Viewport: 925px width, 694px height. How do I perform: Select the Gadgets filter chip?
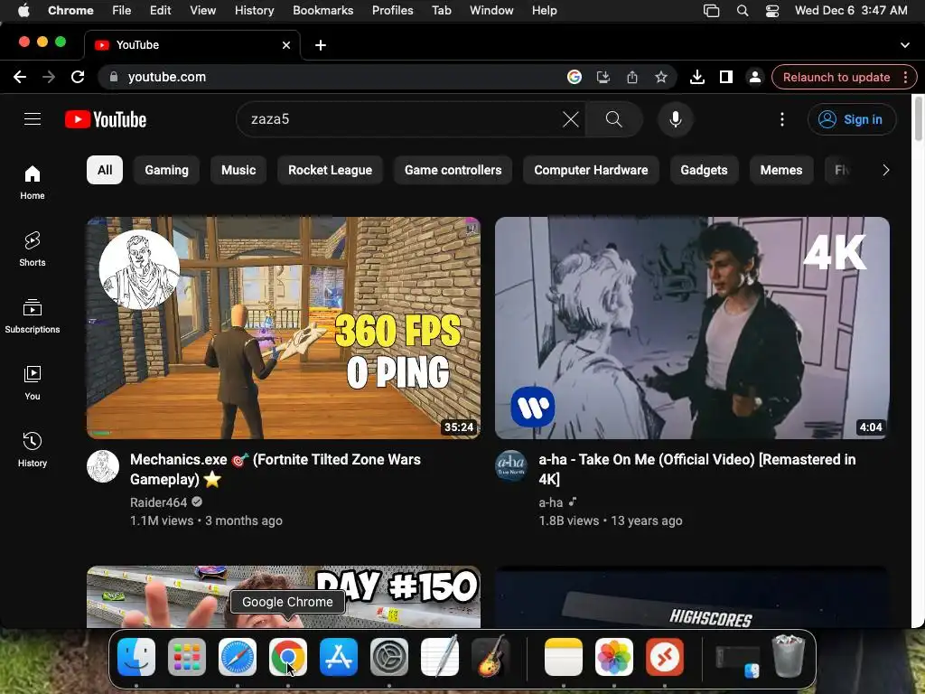click(x=704, y=170)
